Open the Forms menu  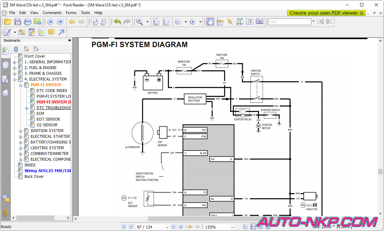[71, 13]
